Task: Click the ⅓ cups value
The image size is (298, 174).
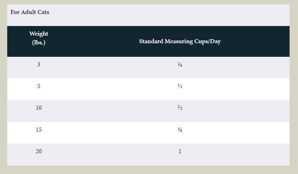Action: (x=180, y=86)
